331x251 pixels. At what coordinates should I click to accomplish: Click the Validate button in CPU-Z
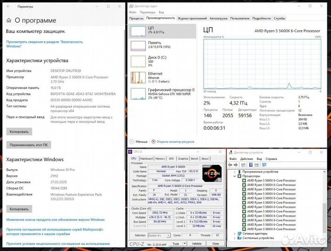pyautogui.click(x=197, y=244)
